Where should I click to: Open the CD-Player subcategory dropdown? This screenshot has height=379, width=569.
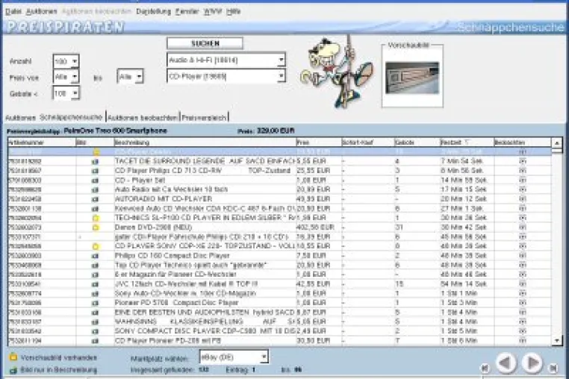point(282,76)
